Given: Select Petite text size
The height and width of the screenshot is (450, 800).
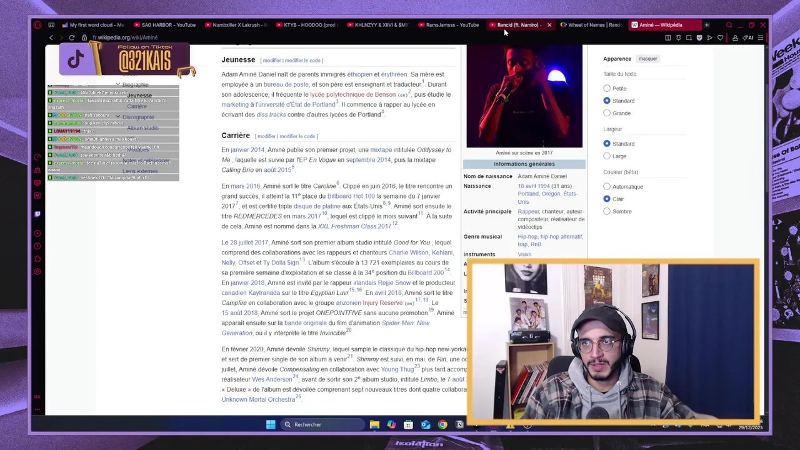Looking at the screenshot, I should point(607,88).
